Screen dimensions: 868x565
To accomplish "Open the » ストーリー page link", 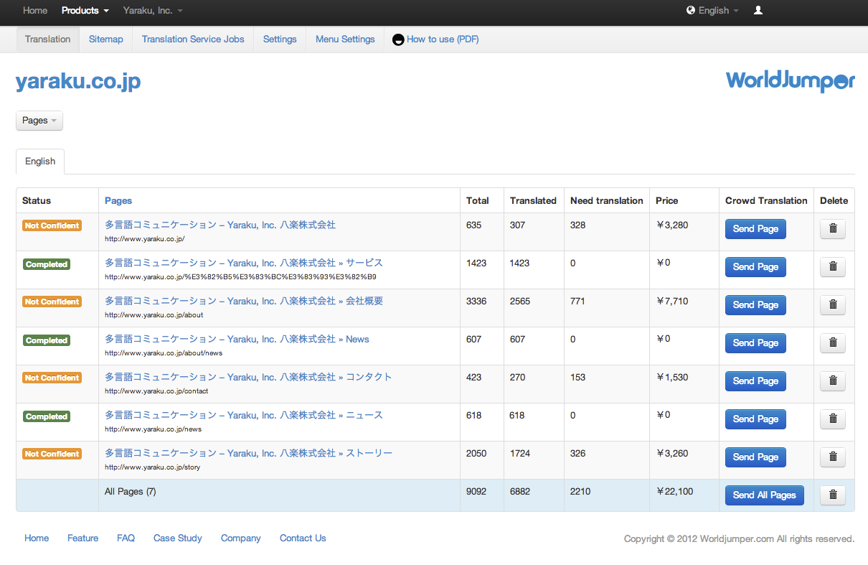I will click(x=248, y=453).
